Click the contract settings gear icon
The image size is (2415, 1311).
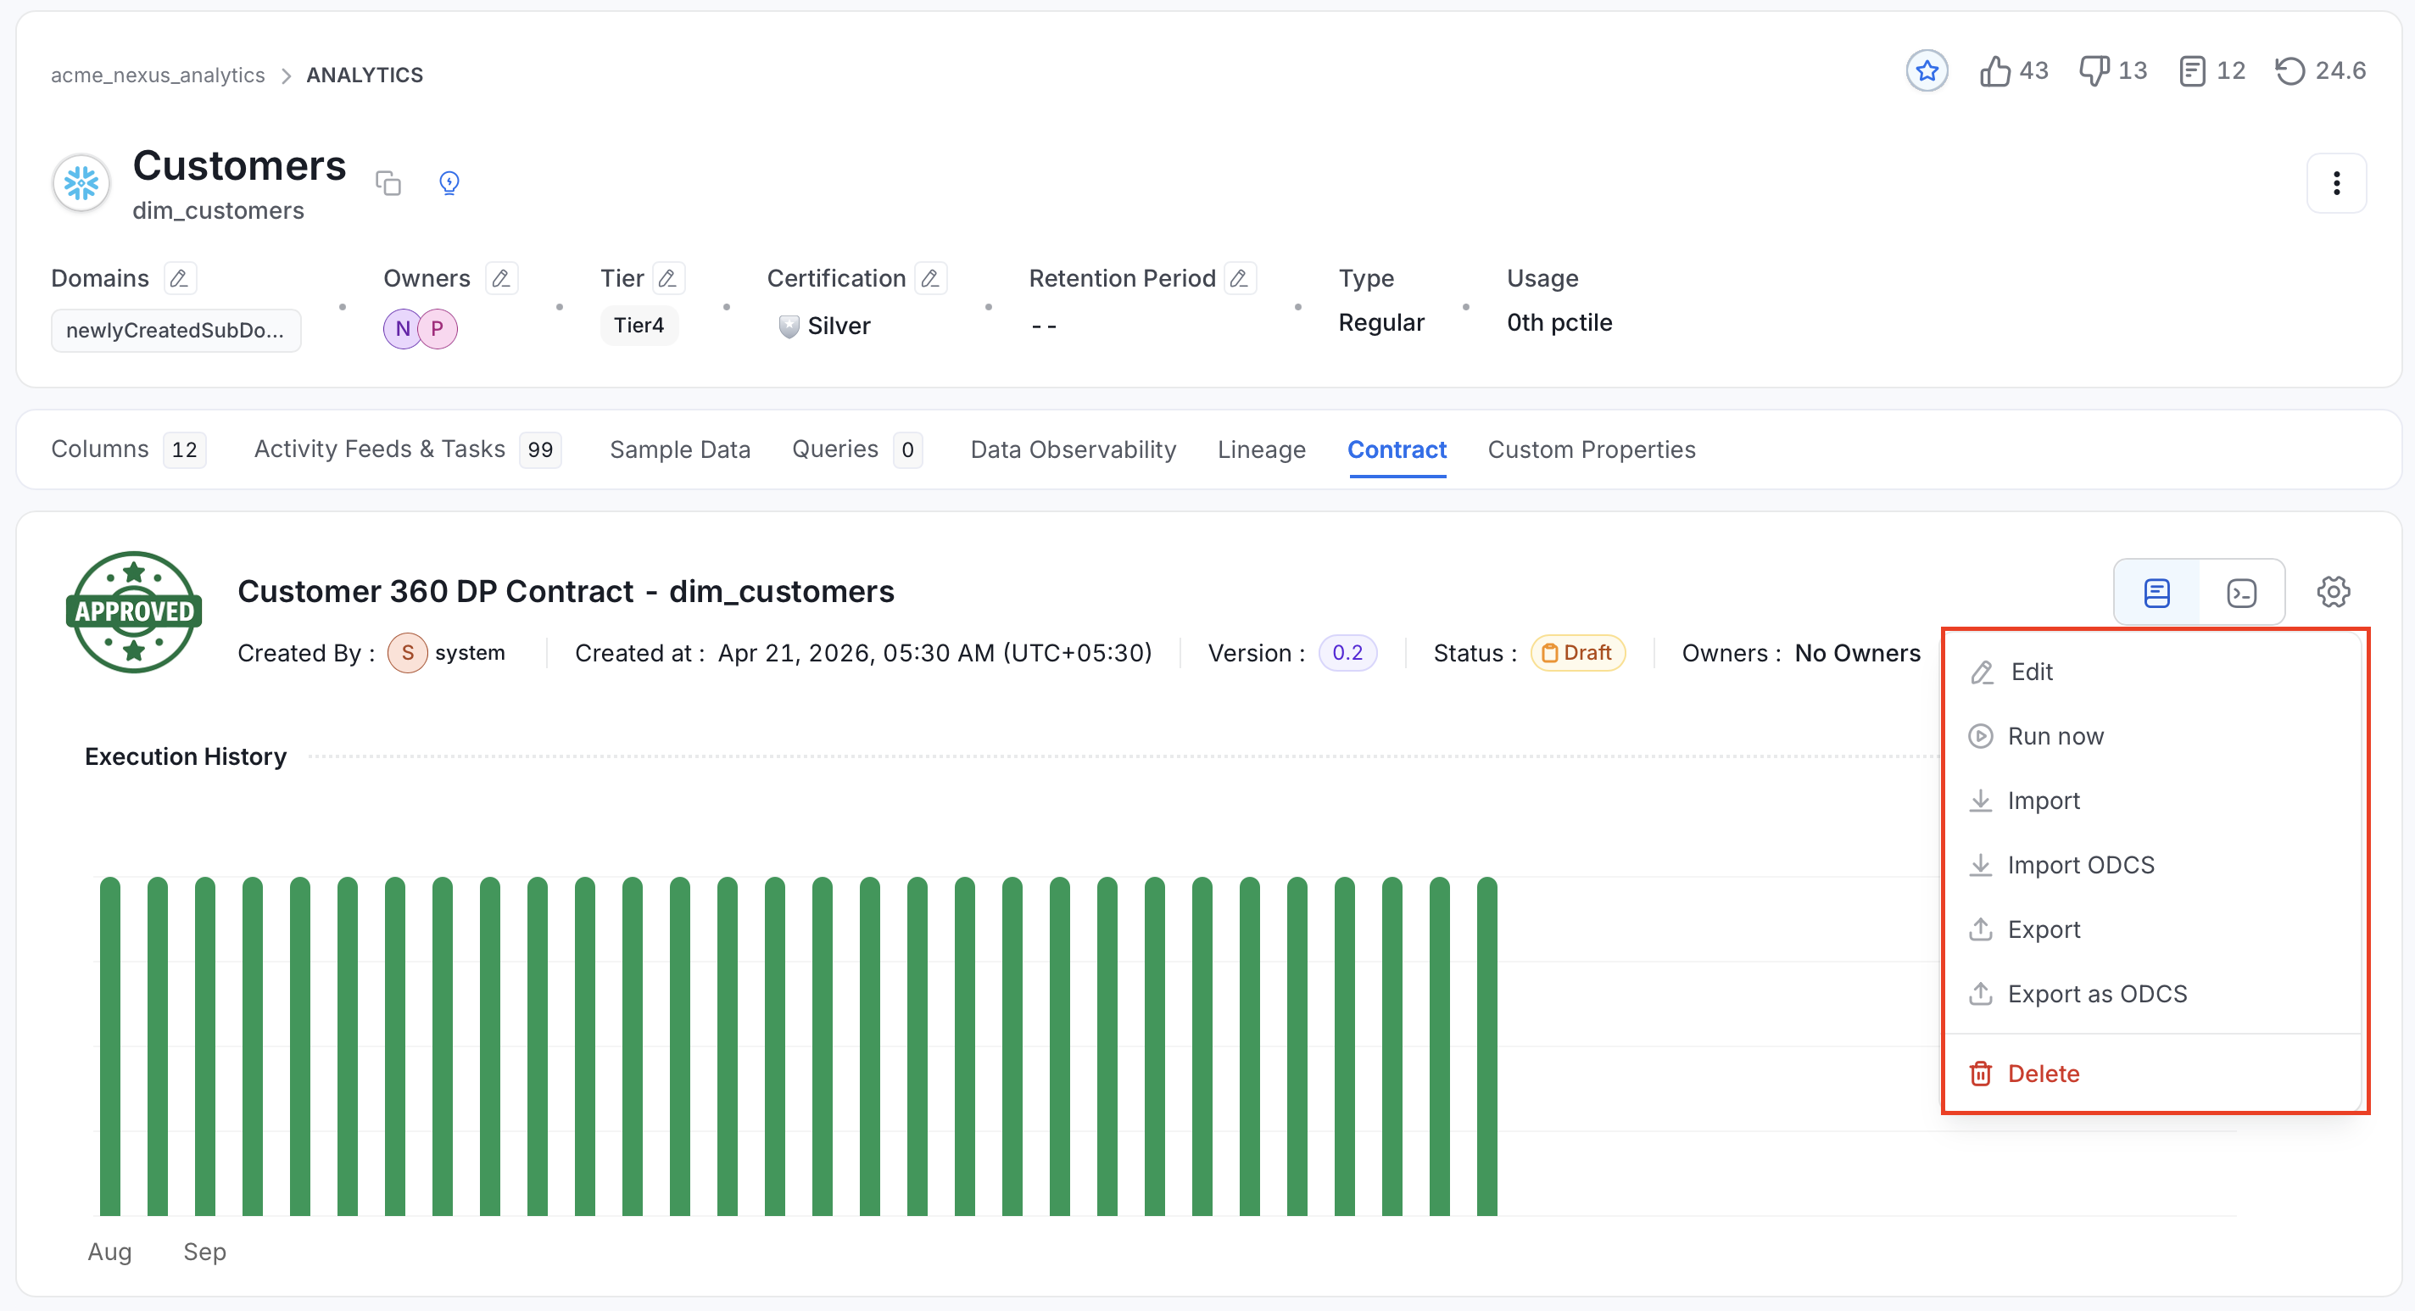point(2333,592)
